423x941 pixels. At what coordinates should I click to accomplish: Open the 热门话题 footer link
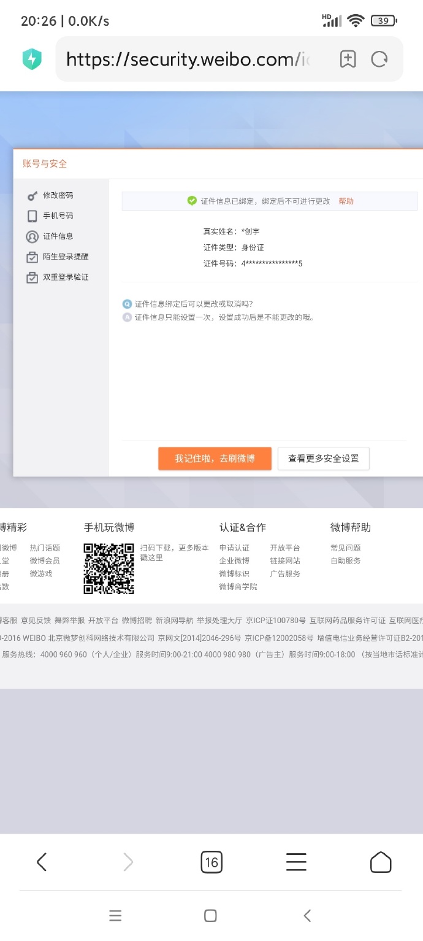click(45, 548)
